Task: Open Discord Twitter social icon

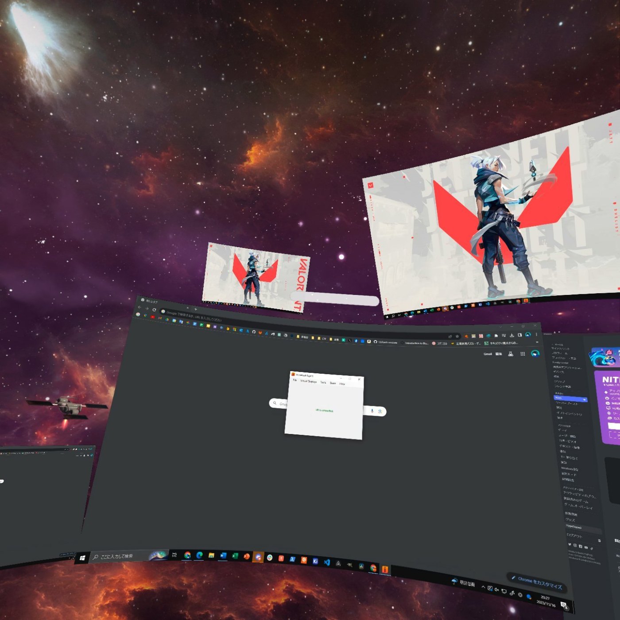Action: click(x=570, y=544)
